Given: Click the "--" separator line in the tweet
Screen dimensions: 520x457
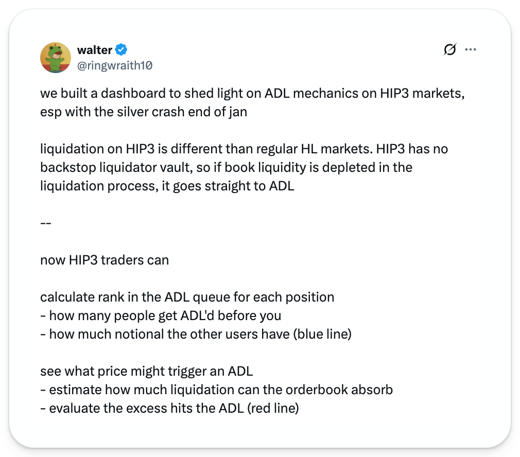Looking at the screenshot, I should pyautogui.click(x=45, y=223).
